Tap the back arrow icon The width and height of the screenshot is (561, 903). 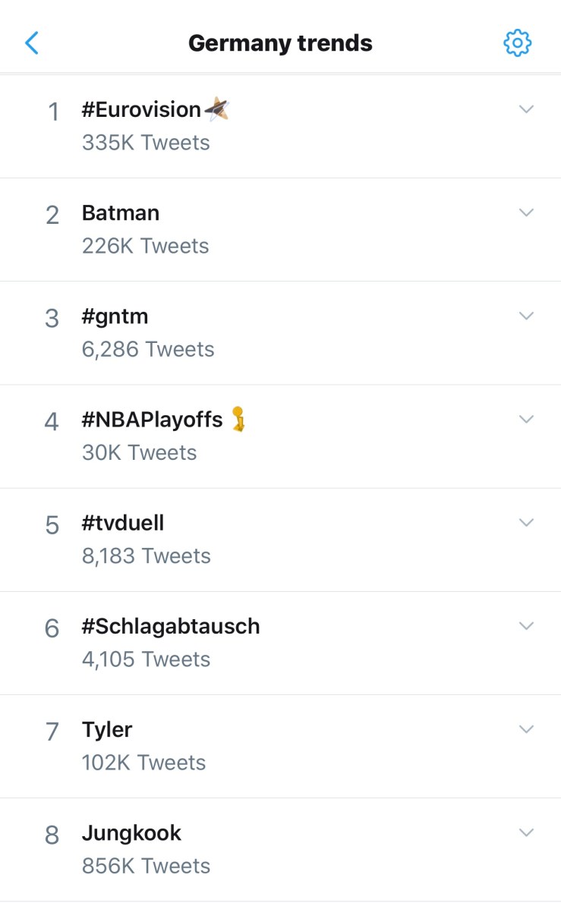tap(32, 43)
